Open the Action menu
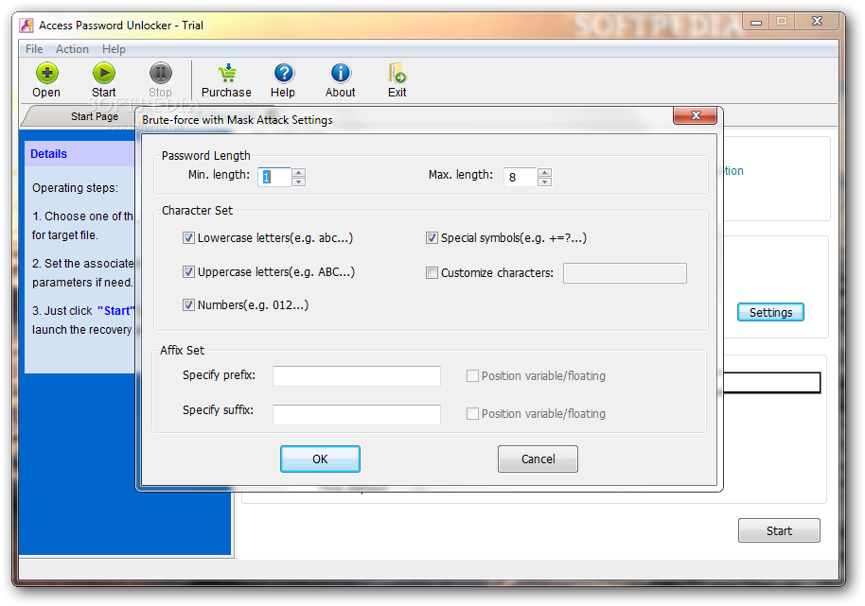 pos(72,49)
